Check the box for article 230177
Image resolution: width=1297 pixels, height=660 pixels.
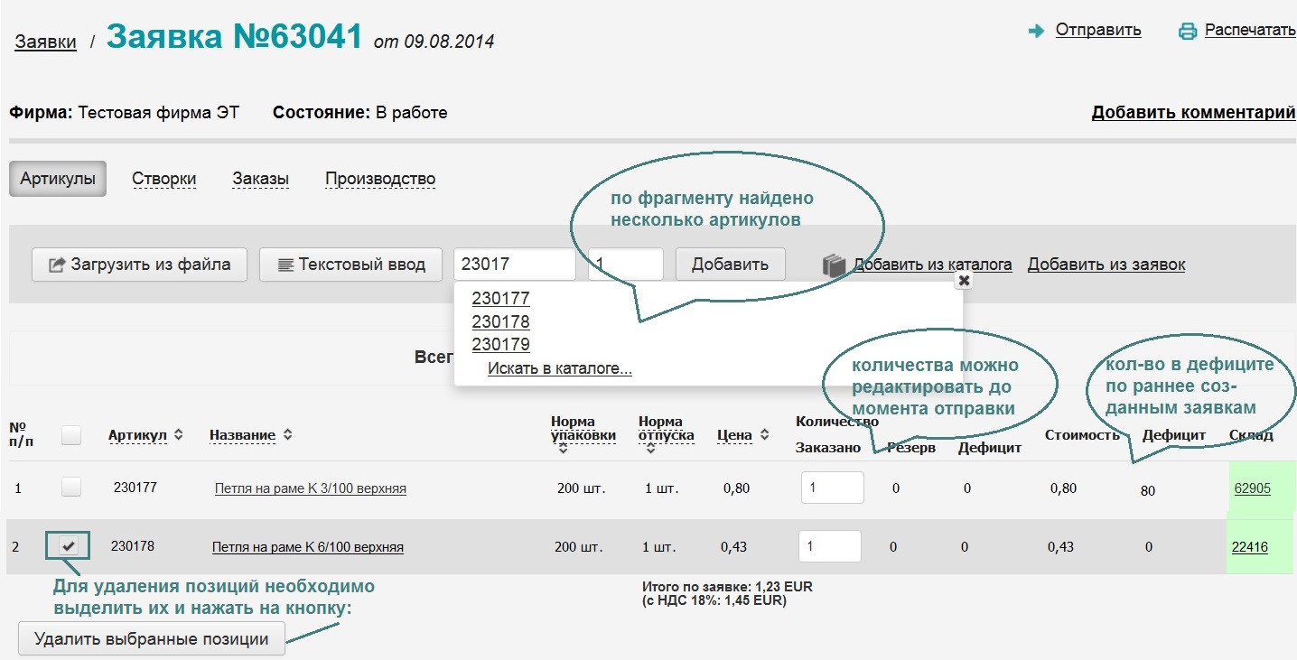click(70, 488)
